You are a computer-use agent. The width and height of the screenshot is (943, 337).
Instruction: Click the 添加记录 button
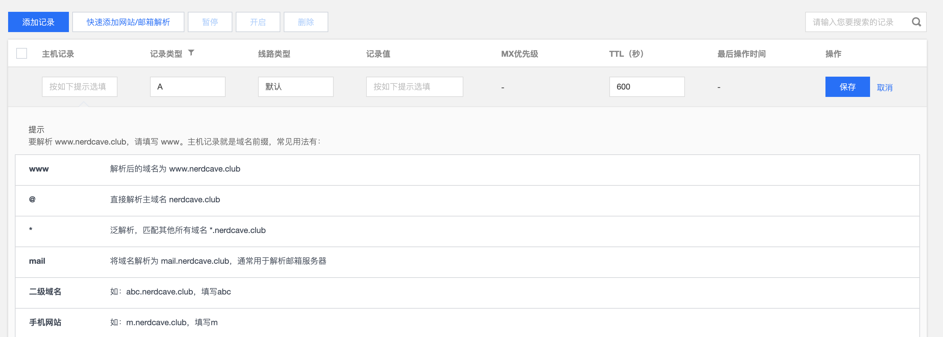coord(39,22)
